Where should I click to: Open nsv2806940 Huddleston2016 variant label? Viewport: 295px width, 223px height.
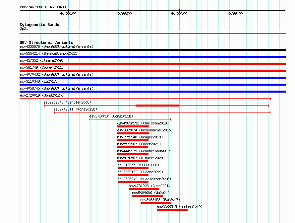[x=144, y=179]
